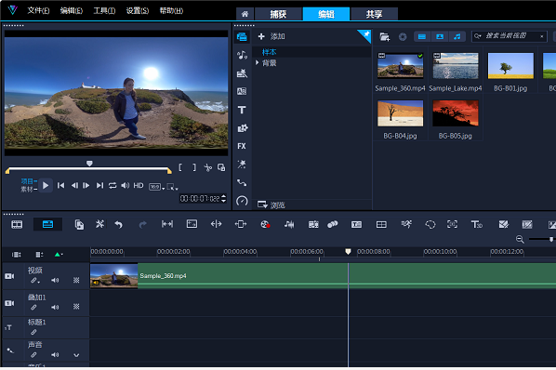The image size is (556, 370).
Task: Set the Mark-out bracket
Action: pyautogui.click(x=194, y=167)
